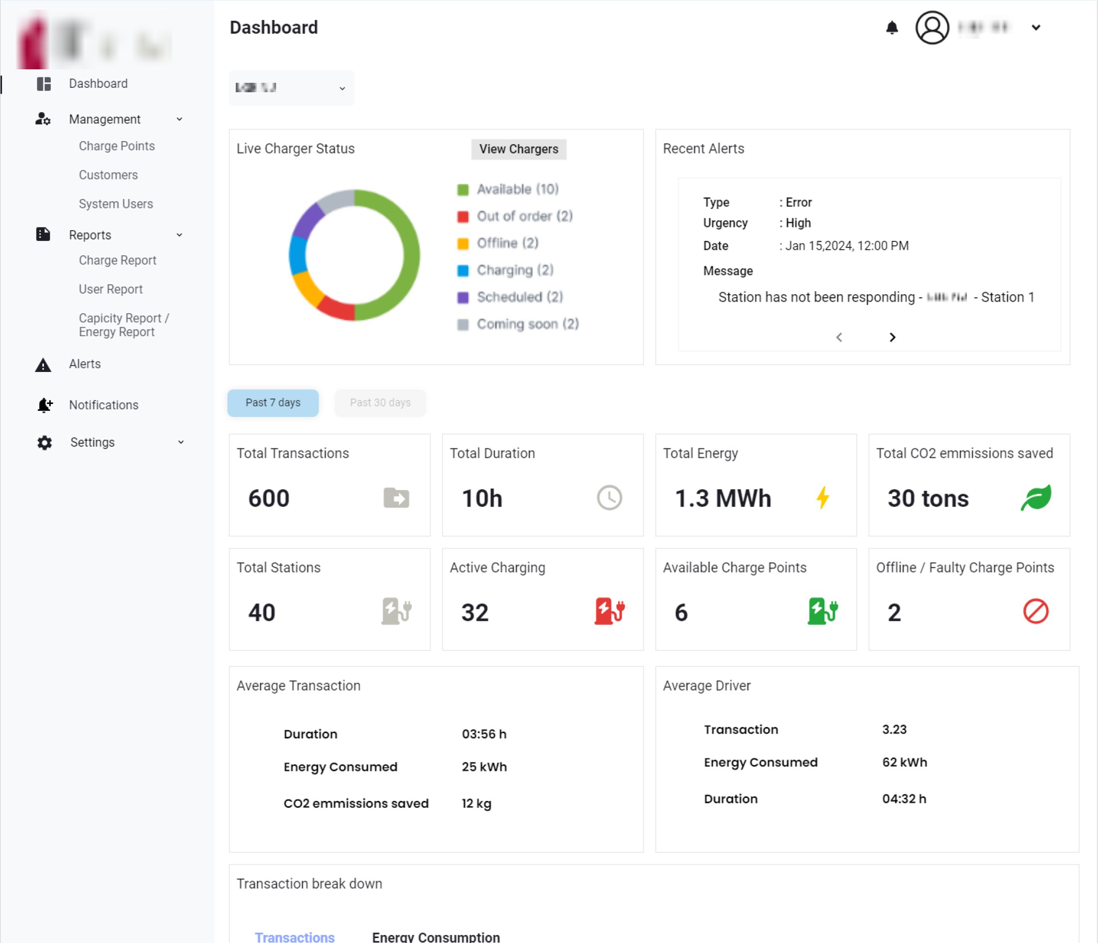Open Notifications from the sidebar icon
This screenshot has width=1098, height=943.
point(43,405)
